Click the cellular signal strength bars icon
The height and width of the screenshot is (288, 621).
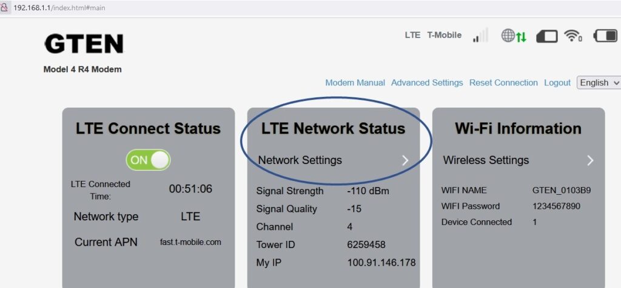tap(480, 36)
